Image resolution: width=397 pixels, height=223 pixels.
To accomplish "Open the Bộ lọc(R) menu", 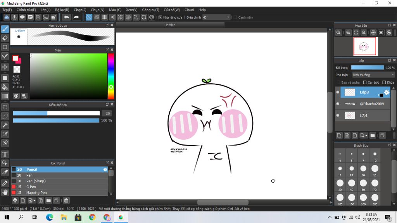I will click(62, 10).
